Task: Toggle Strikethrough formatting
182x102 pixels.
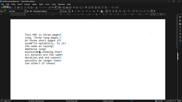Action: click(x=83, y=11)
